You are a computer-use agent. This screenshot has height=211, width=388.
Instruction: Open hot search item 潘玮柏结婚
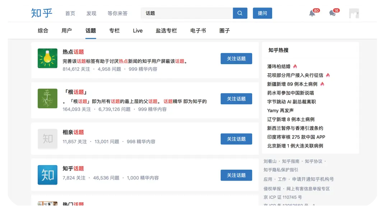click(x=279, y=67)
